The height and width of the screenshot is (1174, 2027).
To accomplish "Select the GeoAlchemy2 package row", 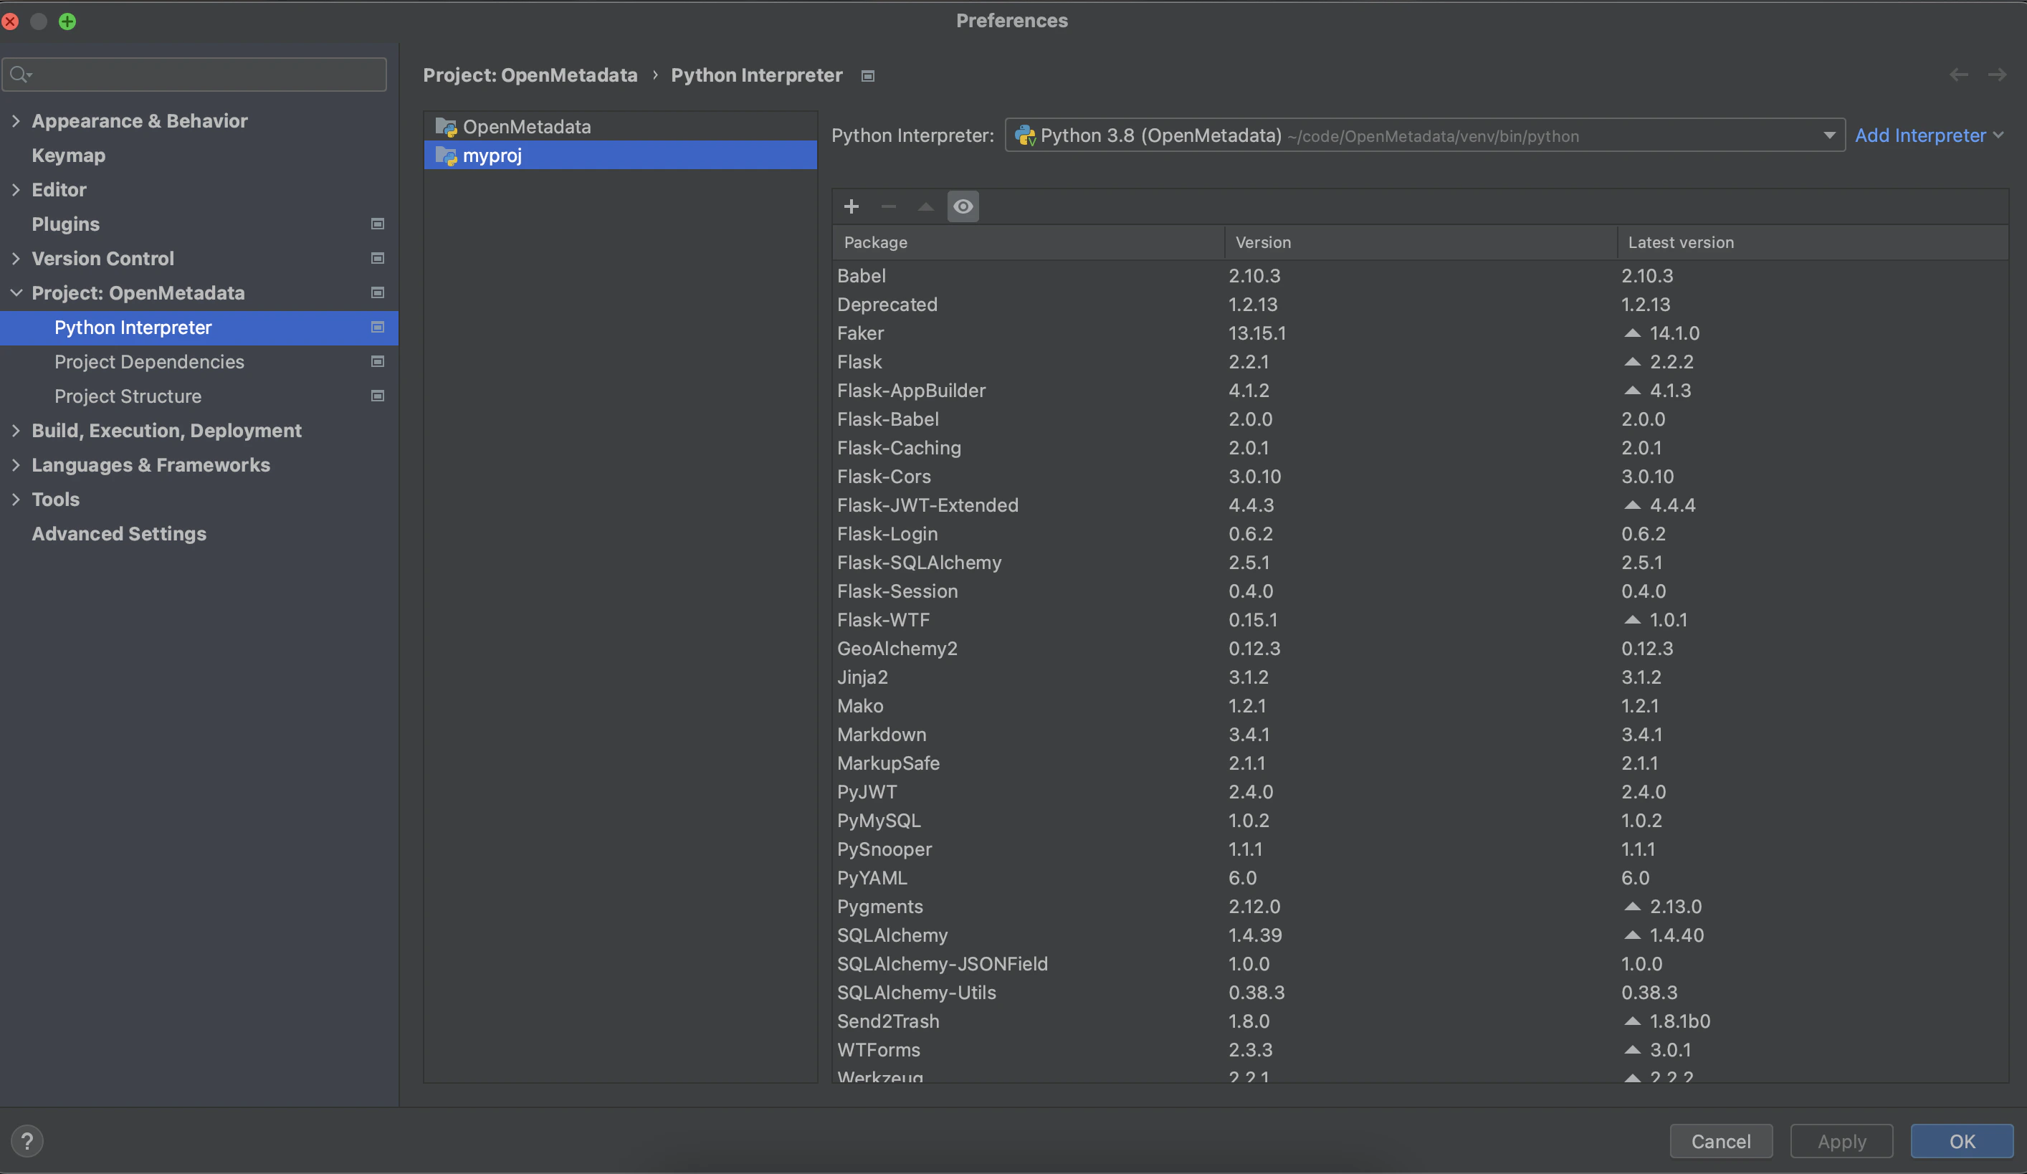I will click(x=1421, y=648).
